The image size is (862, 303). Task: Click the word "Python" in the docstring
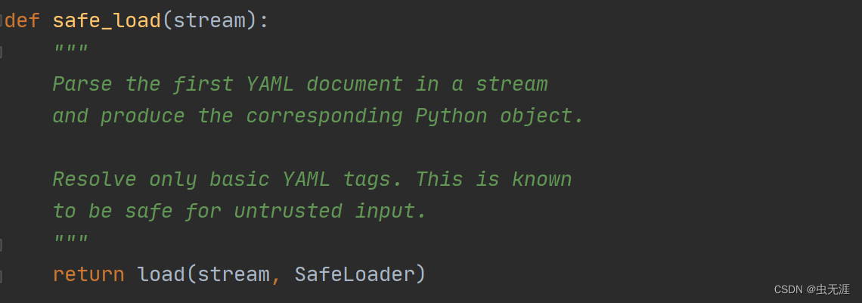point(451,116)
